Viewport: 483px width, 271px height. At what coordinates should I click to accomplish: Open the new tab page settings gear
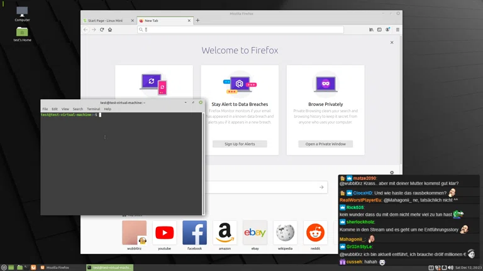(x=392, y=173)
